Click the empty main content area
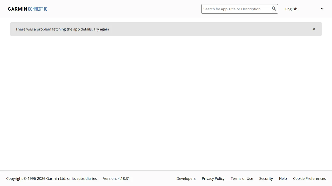Screen dimensions: 332x186 (166, 103)
